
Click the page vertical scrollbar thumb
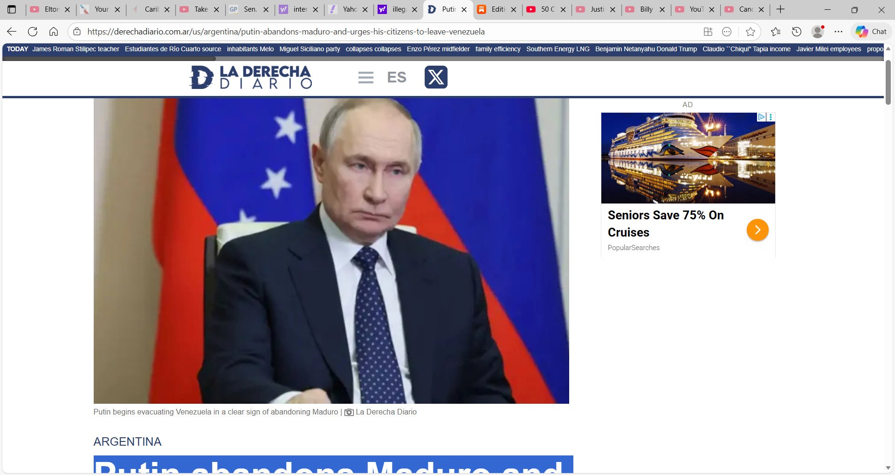click(x=888, y=82)
